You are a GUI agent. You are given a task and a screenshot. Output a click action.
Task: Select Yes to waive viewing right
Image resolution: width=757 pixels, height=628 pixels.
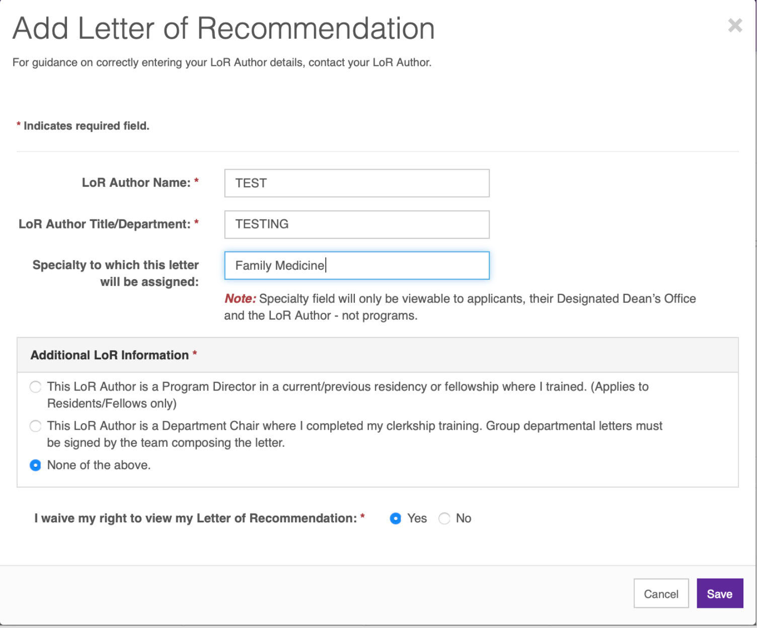click(396, 519)
